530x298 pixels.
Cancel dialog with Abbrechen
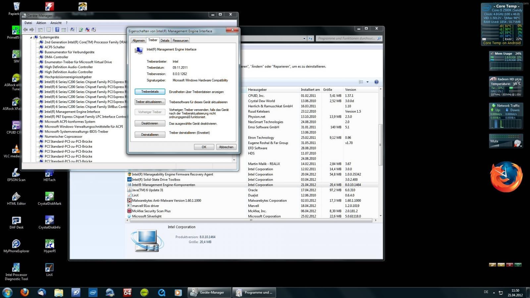pos(226,147)
